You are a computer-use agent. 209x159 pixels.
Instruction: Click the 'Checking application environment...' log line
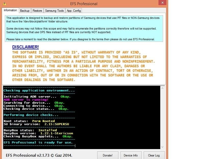(x=39, y=90)
